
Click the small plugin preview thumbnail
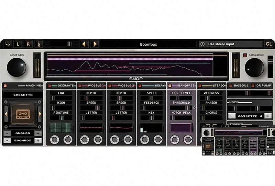[x=238, y=140]
